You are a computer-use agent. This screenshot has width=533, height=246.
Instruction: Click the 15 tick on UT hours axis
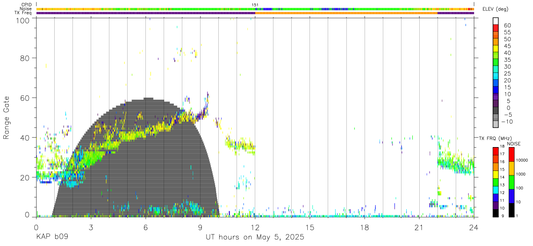pyautogui.click(x=309, y=227)
